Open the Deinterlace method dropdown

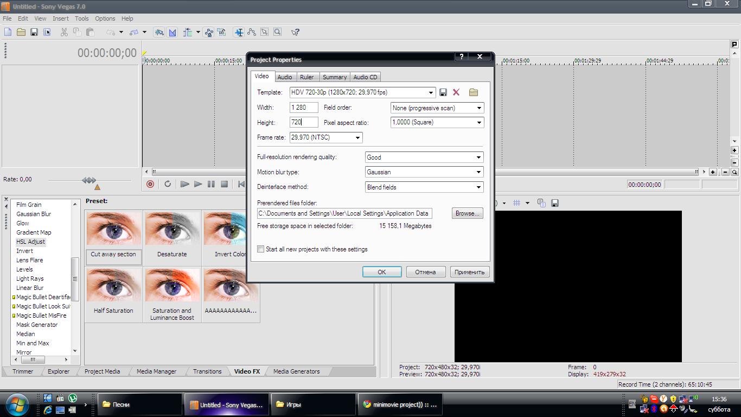478,187
